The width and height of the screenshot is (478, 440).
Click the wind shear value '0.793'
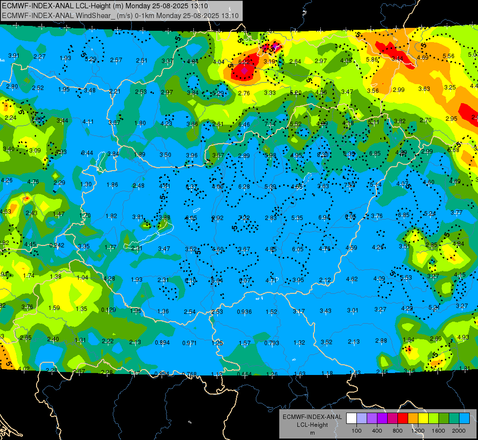[271, 343]
